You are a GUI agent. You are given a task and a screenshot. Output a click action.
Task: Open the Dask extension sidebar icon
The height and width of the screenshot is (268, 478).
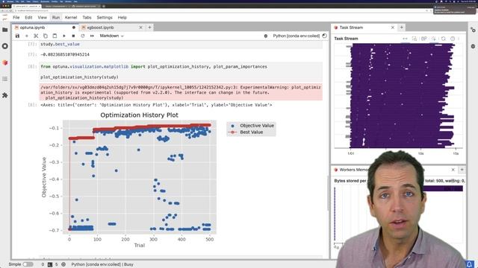tap(5, 63)
